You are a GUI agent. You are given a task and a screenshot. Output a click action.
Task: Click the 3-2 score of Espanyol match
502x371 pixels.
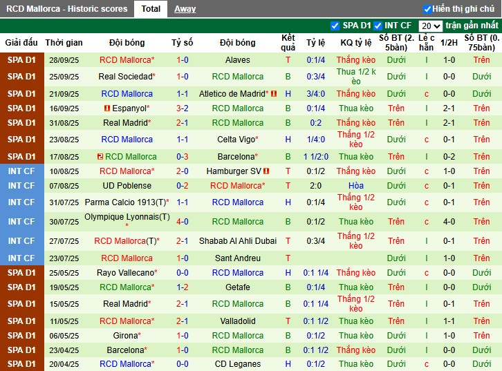coord(182,108)
